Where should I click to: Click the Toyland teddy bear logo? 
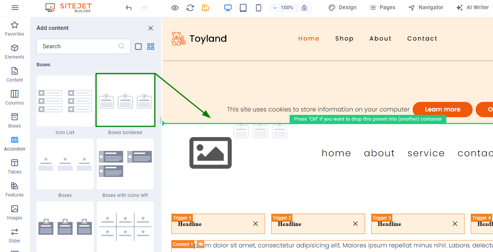pos(179,39)
